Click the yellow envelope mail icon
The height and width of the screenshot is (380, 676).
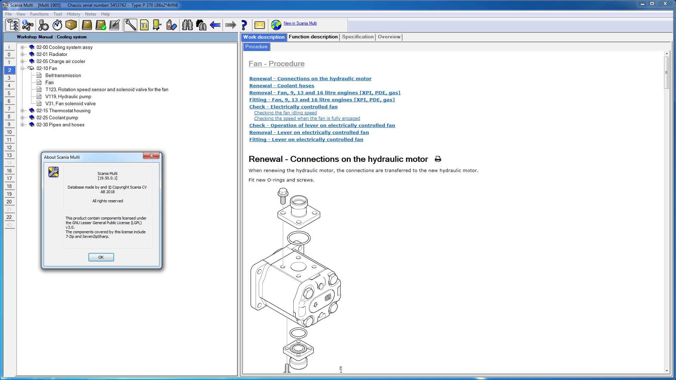point(259,25)
